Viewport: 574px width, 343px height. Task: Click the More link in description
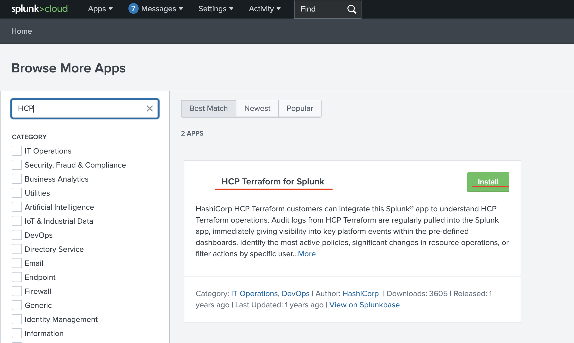pyautogui.click(x=307, y=254)
